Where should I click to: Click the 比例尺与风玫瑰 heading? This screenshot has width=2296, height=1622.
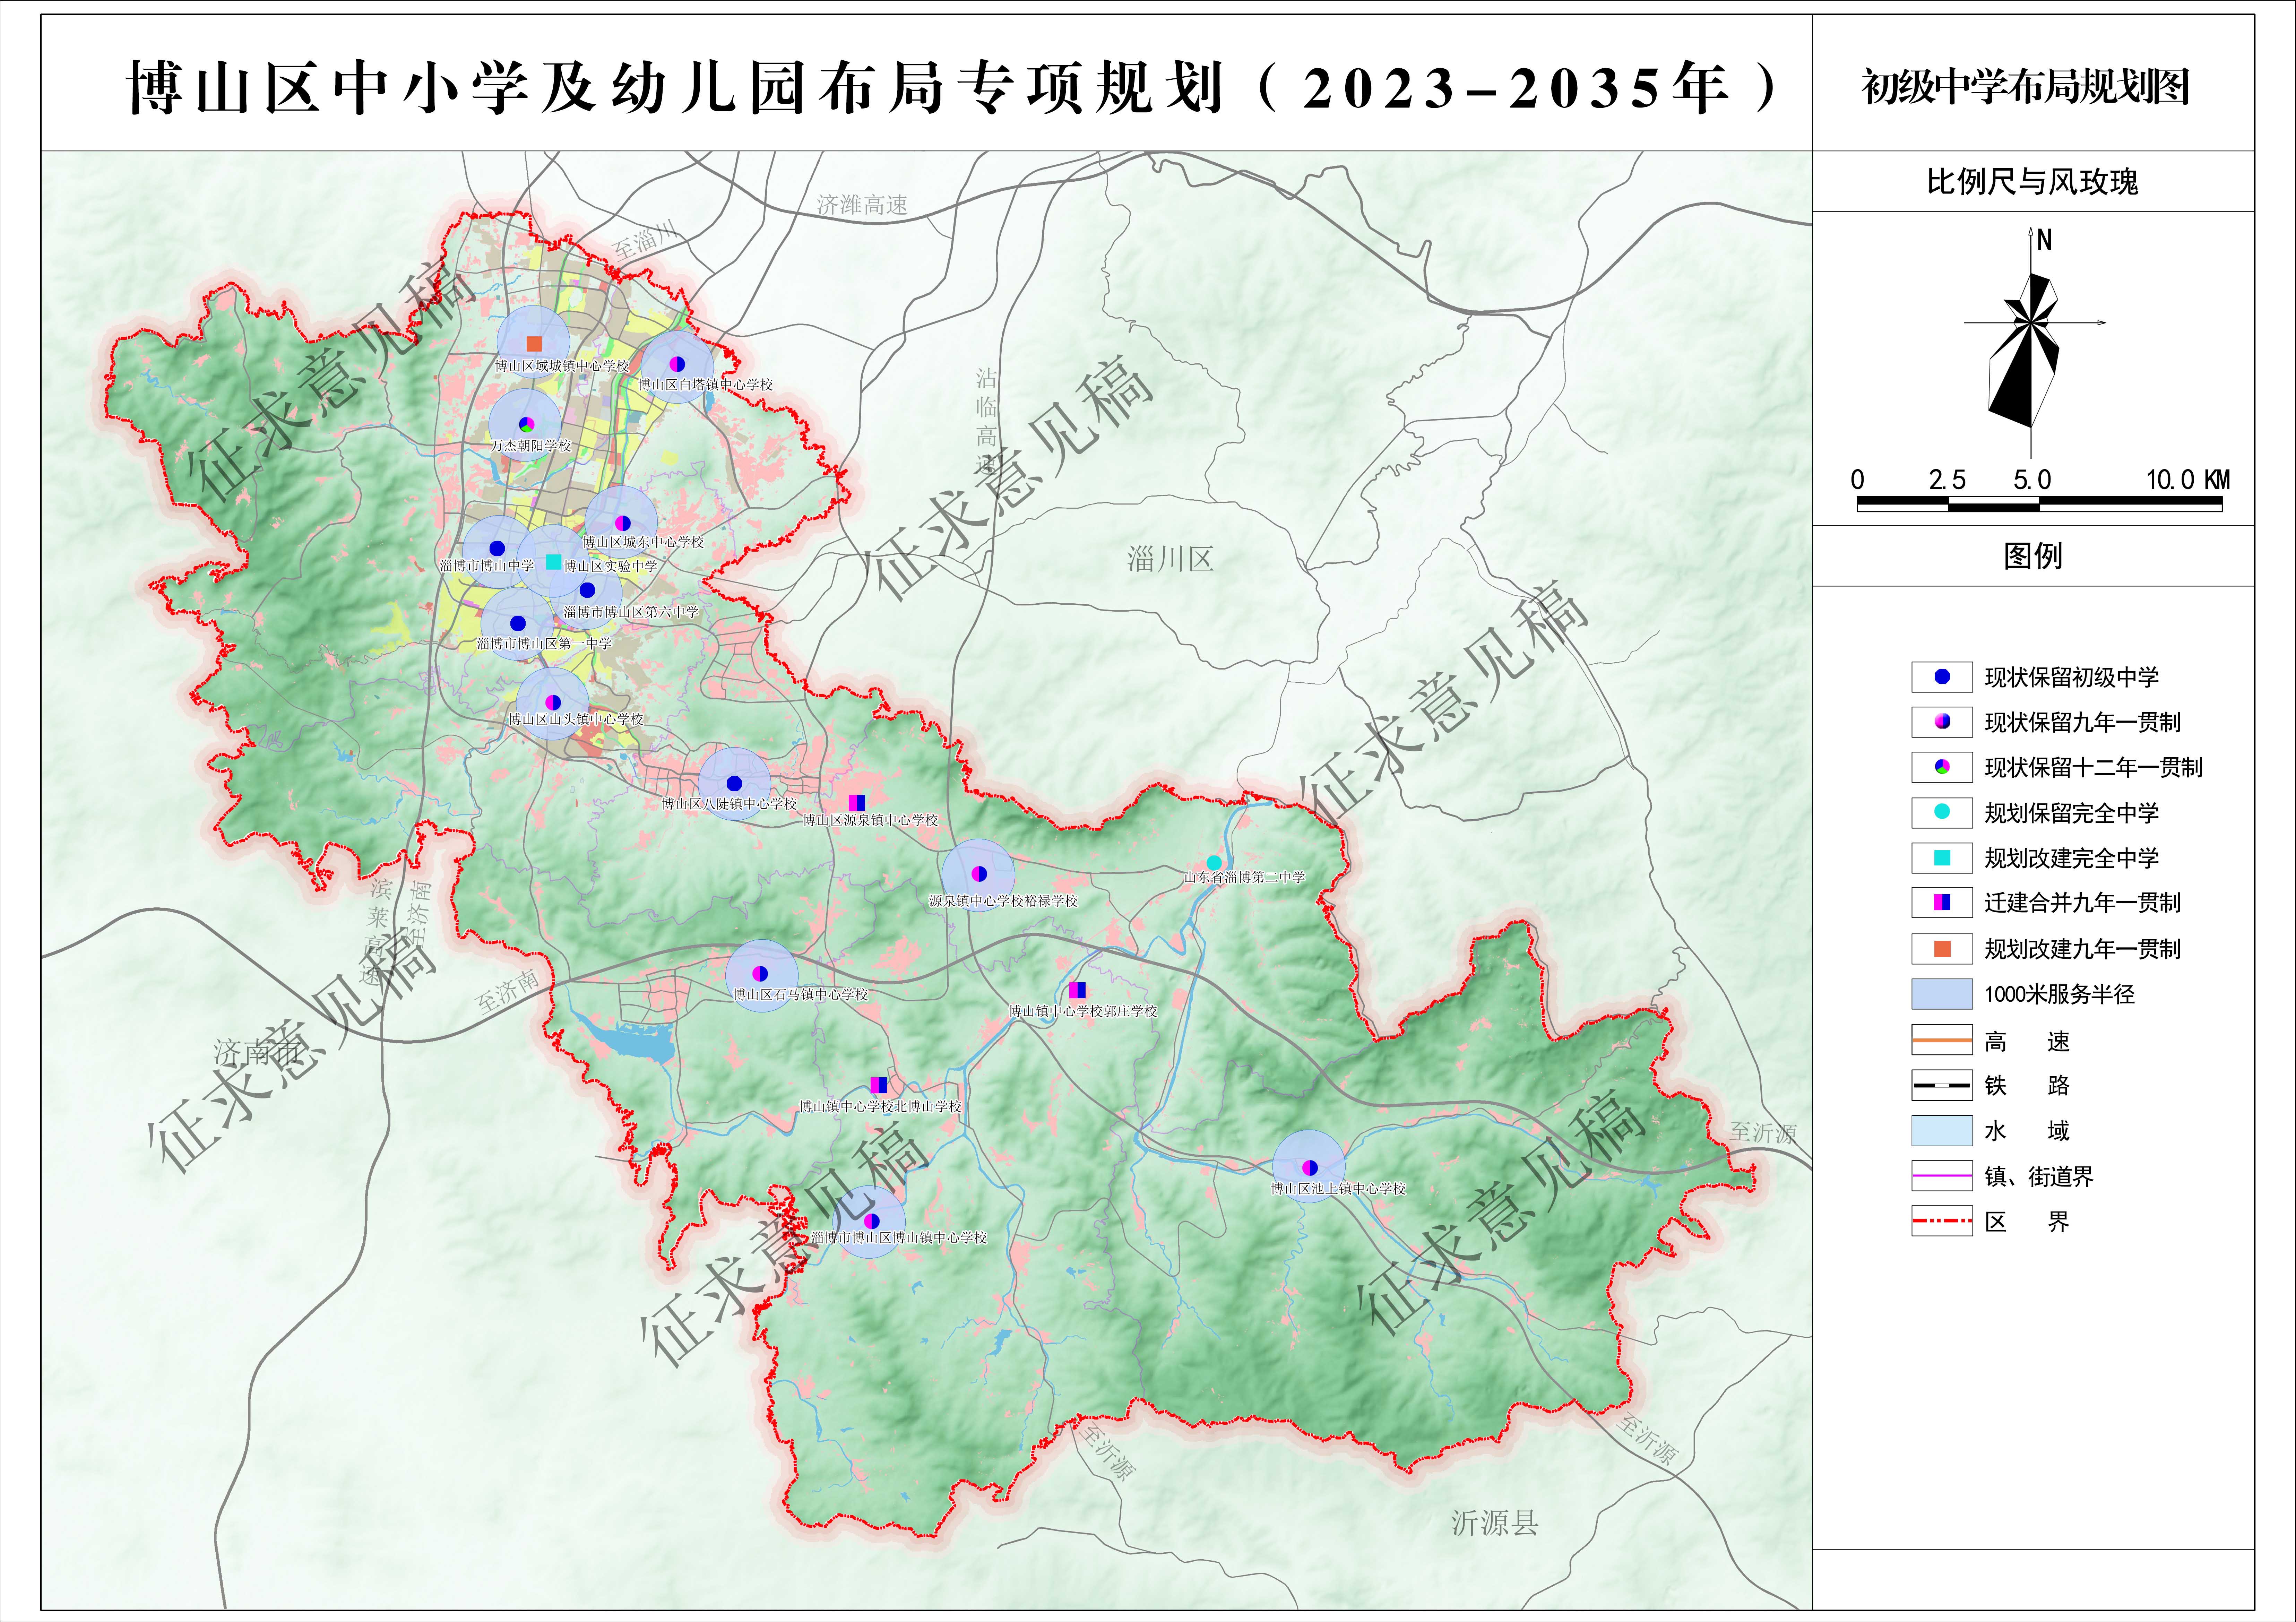point(2032,182)
